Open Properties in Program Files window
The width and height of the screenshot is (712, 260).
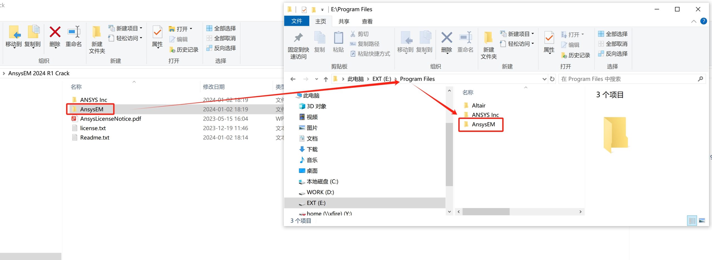coord(549,42)
